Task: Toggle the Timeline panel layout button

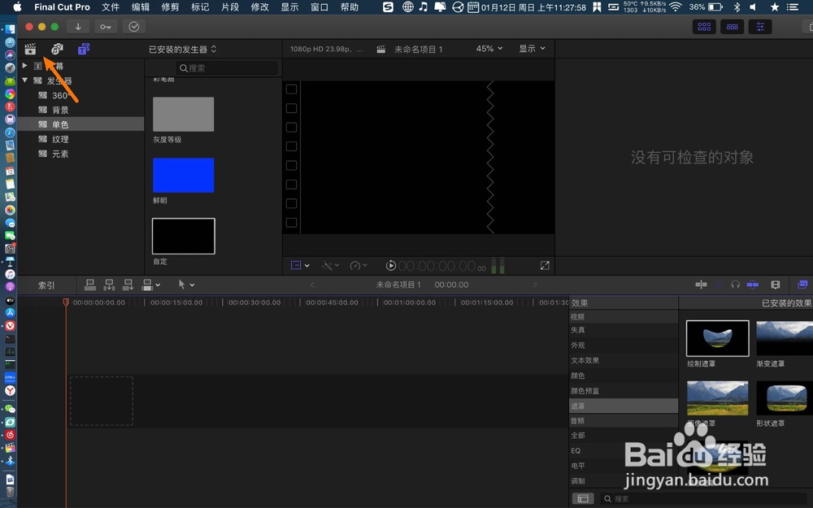Action: click(733, 27)
